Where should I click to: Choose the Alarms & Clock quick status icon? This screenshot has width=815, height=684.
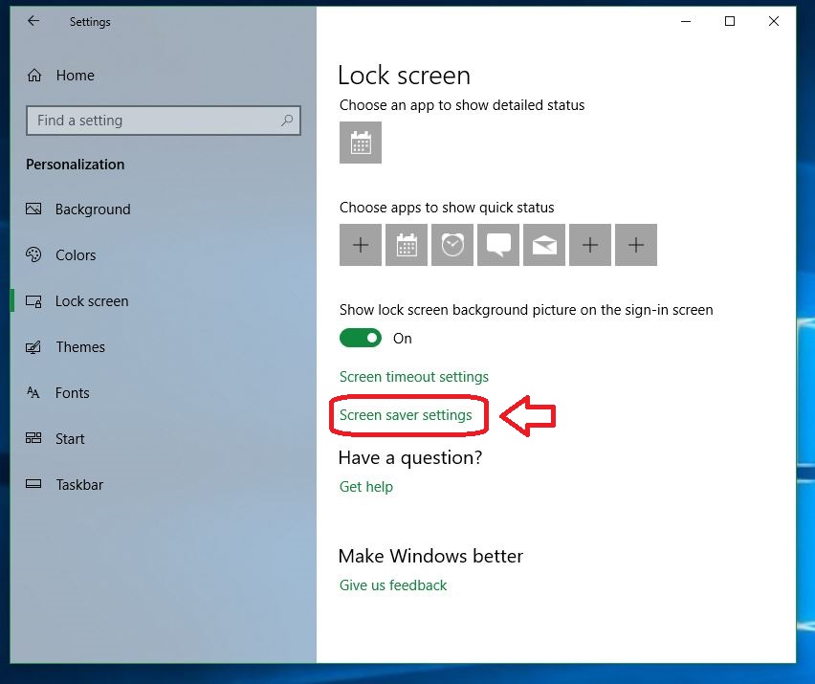[452, 245]
